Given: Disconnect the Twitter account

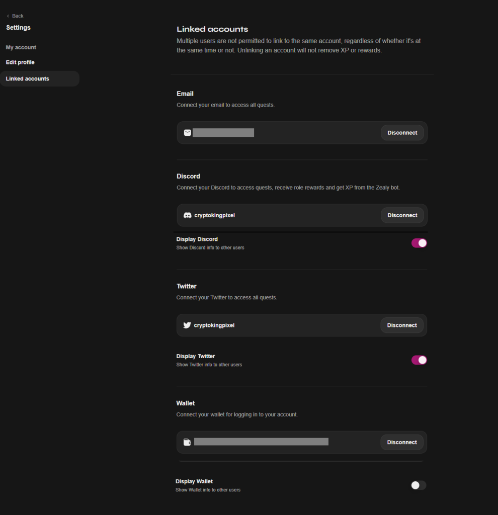Looking at the screenshot, I should tap(402, 325).
